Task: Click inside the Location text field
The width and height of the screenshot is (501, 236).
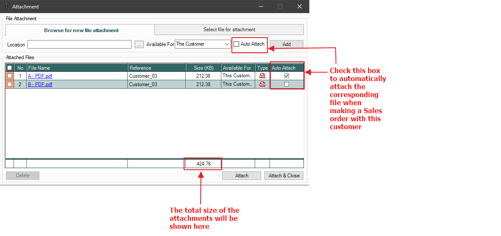Action: click(80, 44)
